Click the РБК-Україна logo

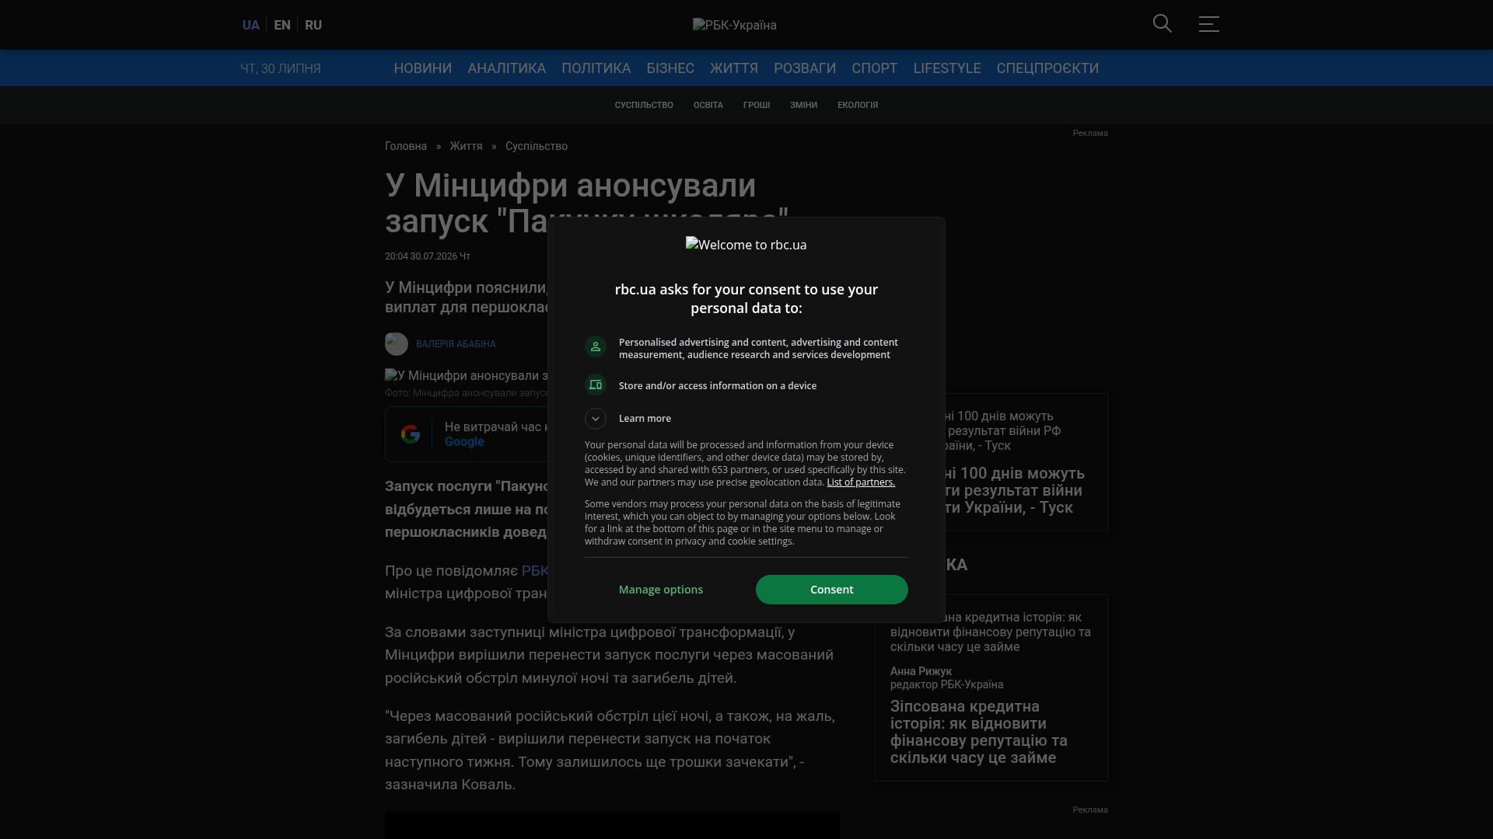click(x=734, y=25)
